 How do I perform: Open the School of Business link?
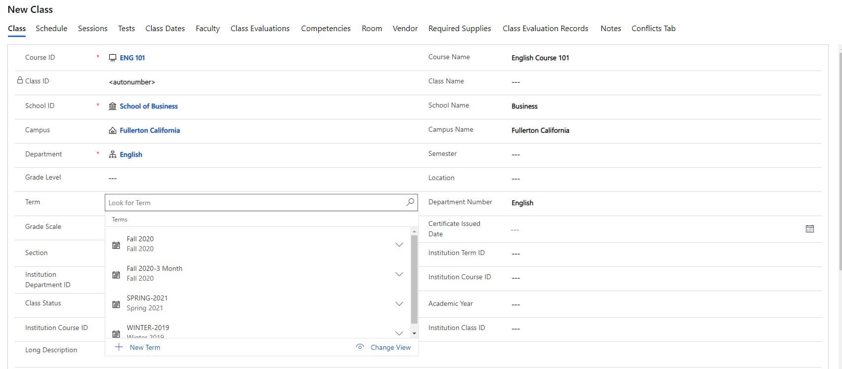pyautogui.click(x=149, y=106)
